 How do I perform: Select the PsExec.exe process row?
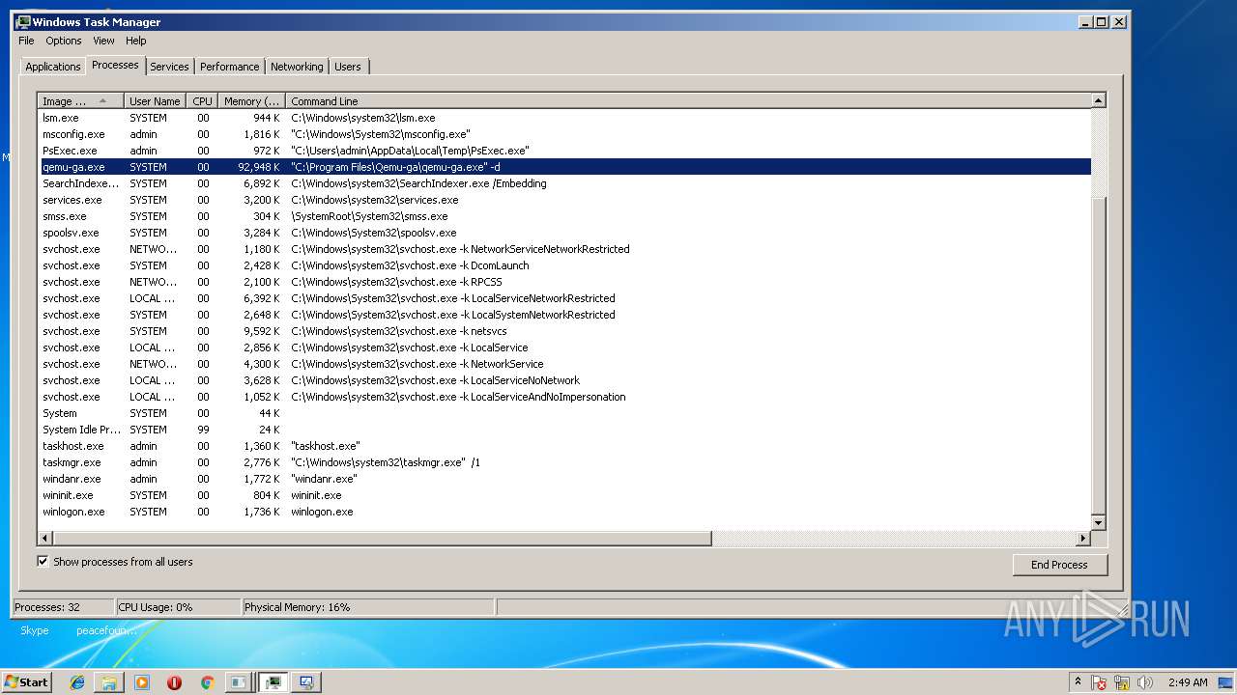tap(564, 151)
